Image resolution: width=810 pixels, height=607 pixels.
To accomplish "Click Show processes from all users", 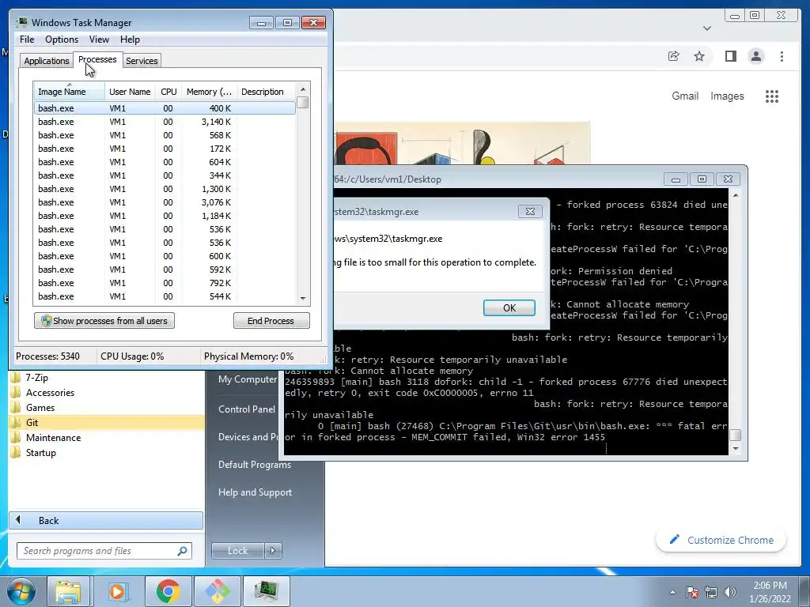I will click(x=104, y=321).
